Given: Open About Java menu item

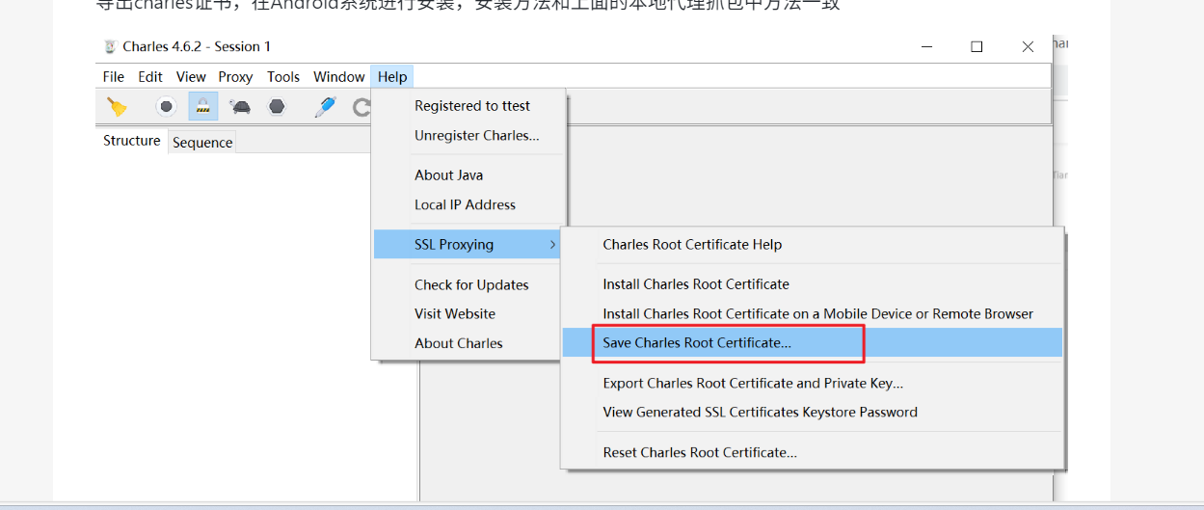Looking at the screenshot, I should (x=468, y=175).
